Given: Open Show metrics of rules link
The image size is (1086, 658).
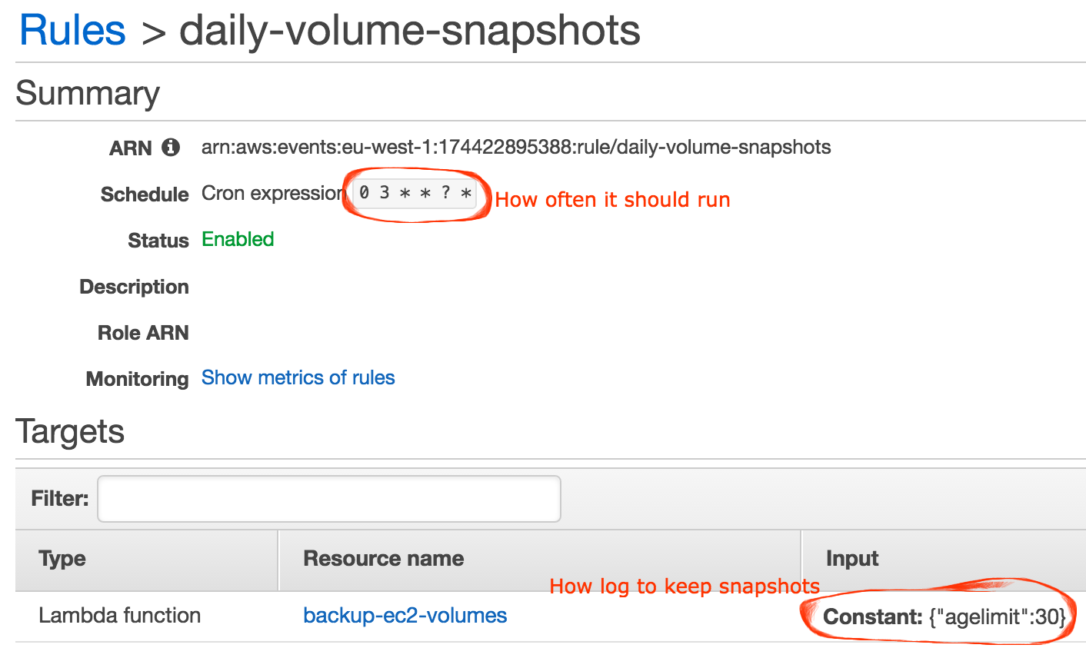Looking at the screenshot, I should [x=298, y=377].
